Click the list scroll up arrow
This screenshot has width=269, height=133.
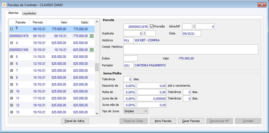tap(97, 22)
